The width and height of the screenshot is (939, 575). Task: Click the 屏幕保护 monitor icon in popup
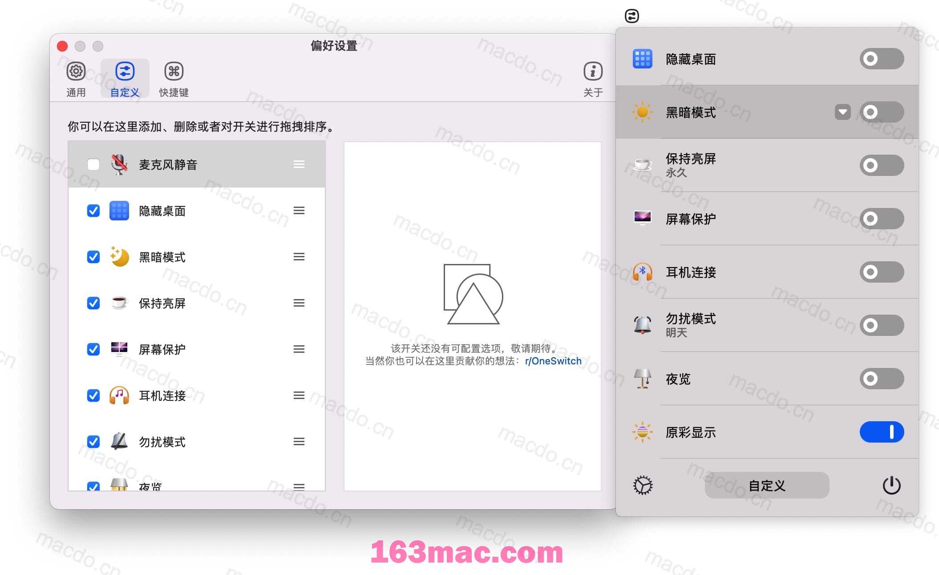pyautogui.click(x=642, y=218)
